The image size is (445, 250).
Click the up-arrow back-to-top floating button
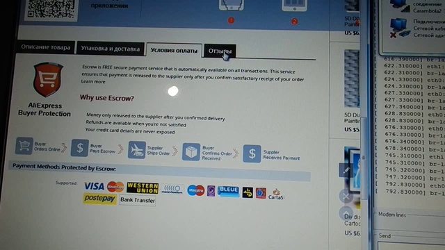point(346,213)
